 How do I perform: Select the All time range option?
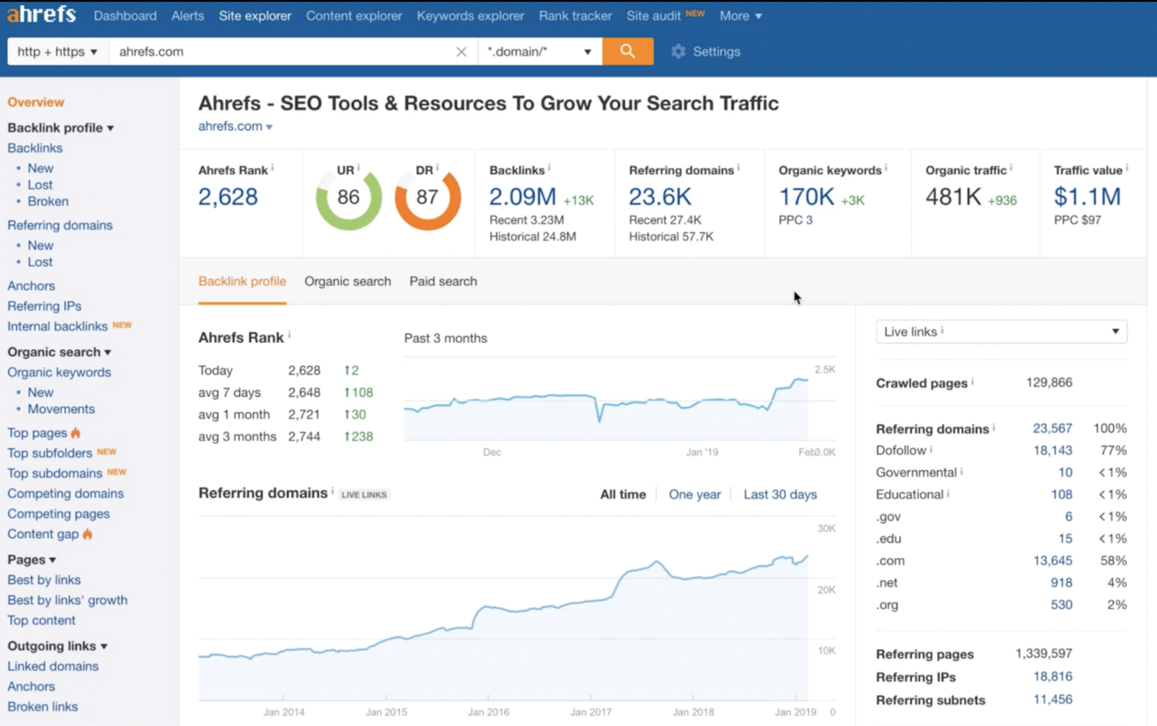click(x=622, y=494)
